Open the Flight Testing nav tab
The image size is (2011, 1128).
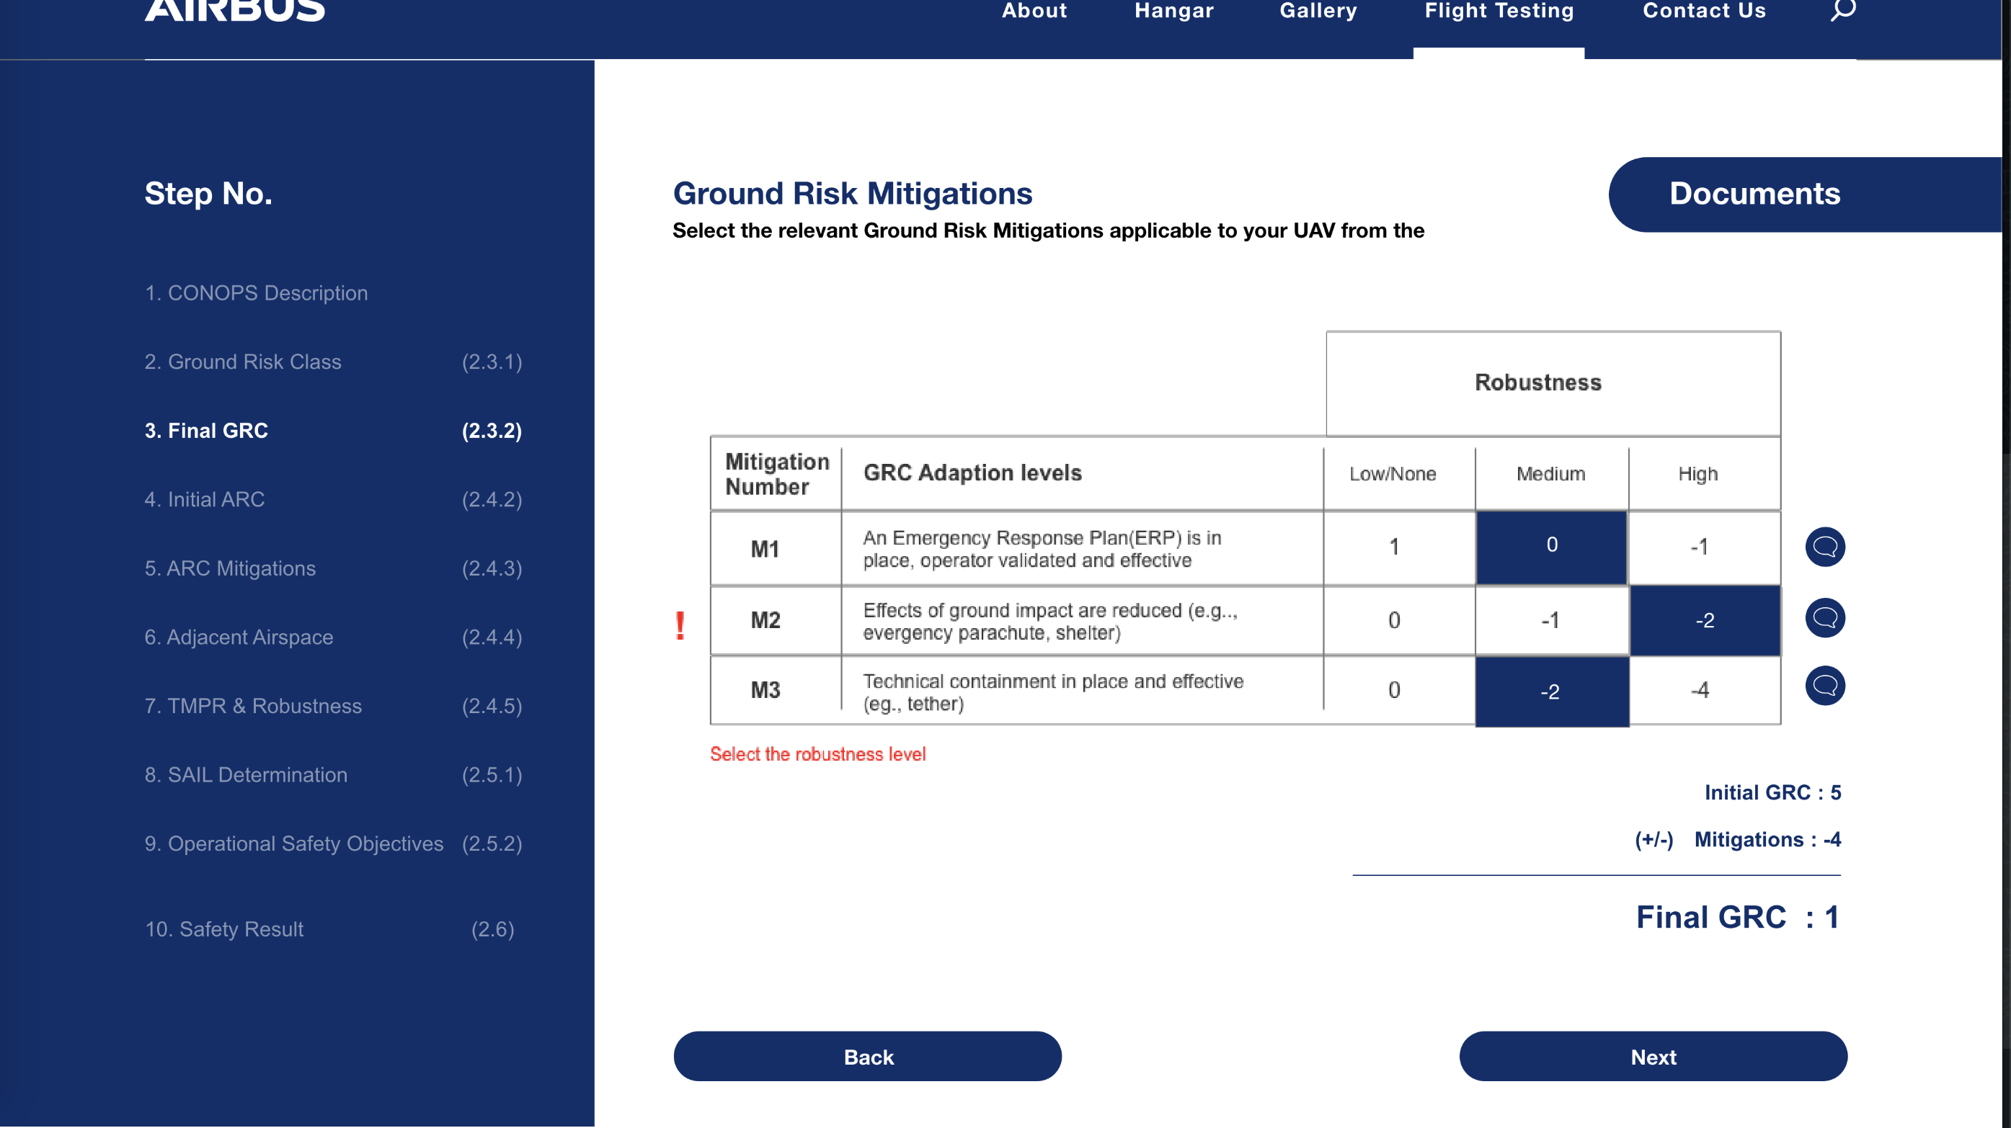(1499, 12)
